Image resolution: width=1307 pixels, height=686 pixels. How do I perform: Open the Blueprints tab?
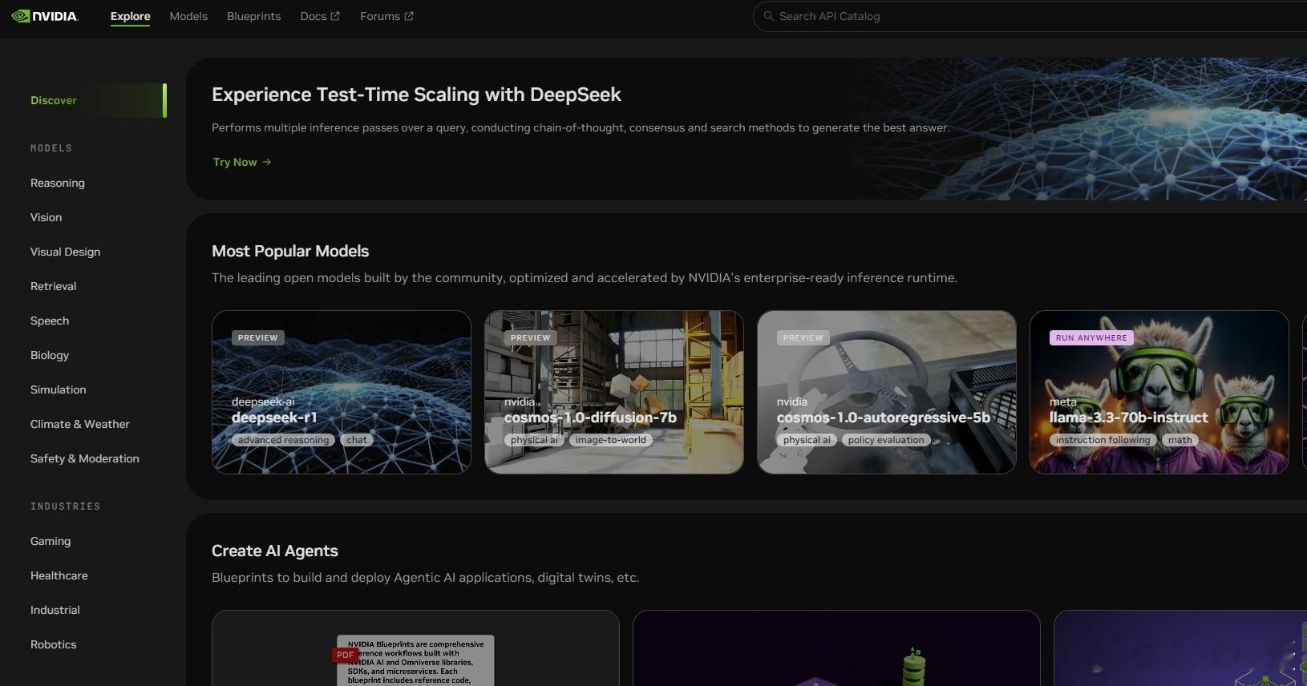coord(253,16)
